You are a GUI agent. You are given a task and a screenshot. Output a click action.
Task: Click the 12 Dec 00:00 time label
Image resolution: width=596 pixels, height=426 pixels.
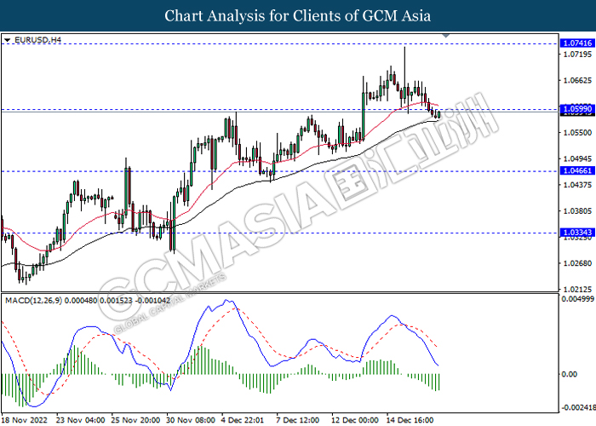pos(355,420)
